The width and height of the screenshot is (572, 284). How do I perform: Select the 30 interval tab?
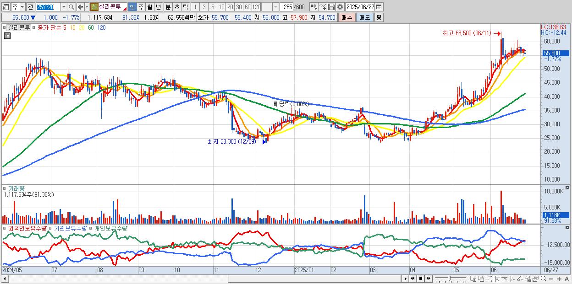tap(239, 7)
